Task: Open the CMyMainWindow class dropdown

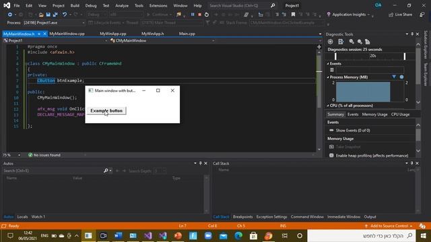Action: [213, 40]
